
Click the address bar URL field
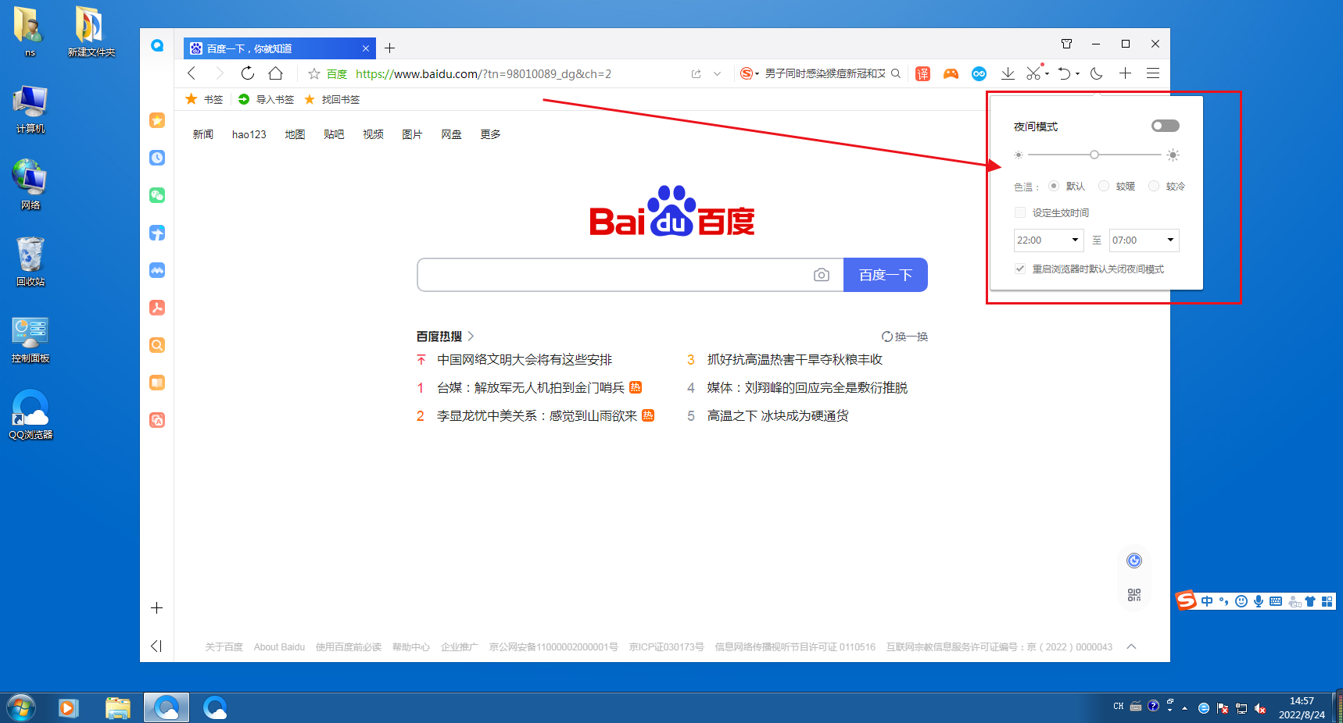click(x=483, y=74)
